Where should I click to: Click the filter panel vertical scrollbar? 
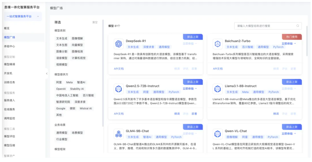pyautogui.click(x=103, y=73)
